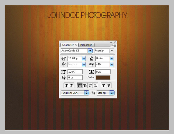Click the -50 tracking value field
The image size is (174, 134).
(103, 65)
